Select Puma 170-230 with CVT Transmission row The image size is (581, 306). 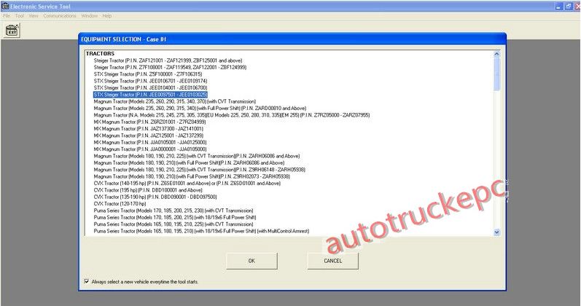(x=173, y=211)
